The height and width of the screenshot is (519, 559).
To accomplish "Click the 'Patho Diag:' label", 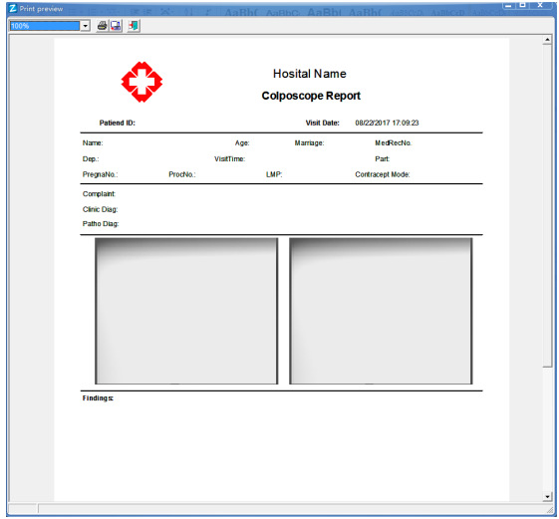I will [101, 224].
